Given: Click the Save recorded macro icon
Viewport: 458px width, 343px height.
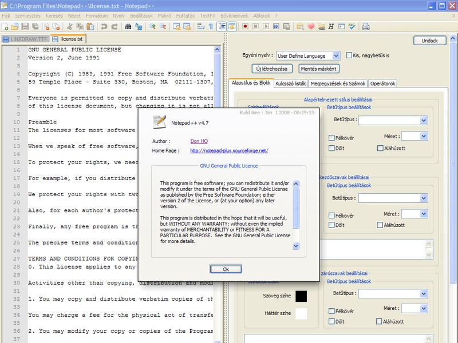Looking at the screenshot, I should click(287, 26).
